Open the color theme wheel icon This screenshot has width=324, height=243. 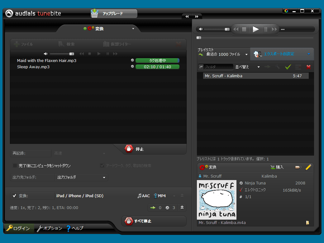[x=286, y=11]
